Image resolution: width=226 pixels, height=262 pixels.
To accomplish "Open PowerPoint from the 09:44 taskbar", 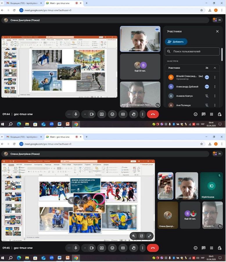I will click(68, 124).
